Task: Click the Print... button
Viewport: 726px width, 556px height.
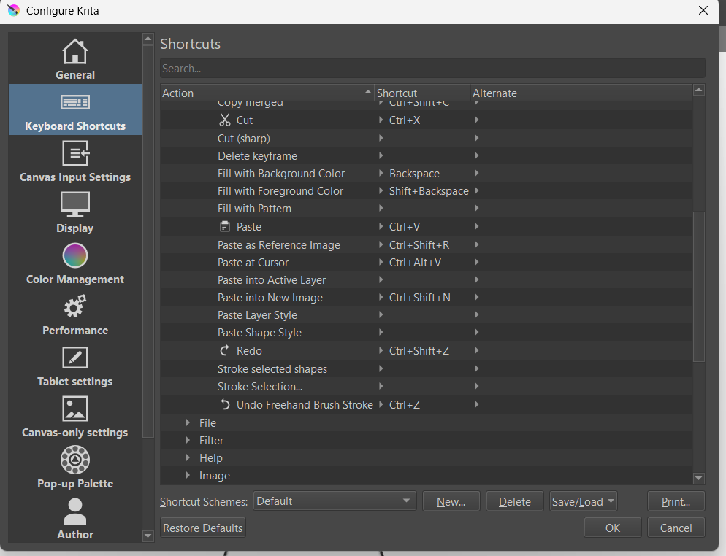Action: click(676, 501)
